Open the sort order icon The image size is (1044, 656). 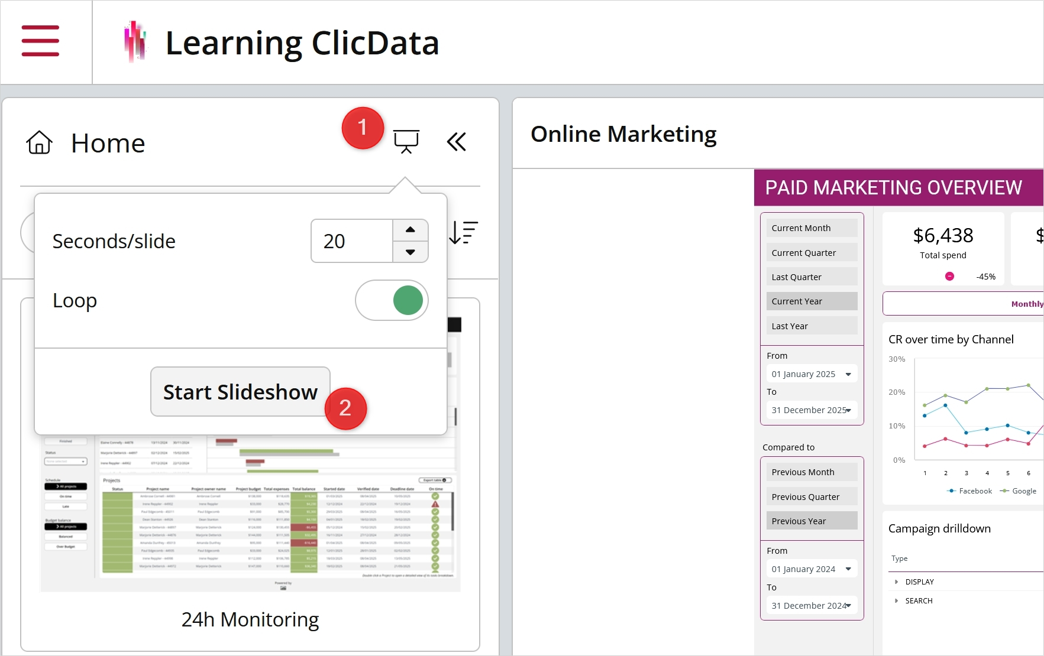(x=464, y=233)
